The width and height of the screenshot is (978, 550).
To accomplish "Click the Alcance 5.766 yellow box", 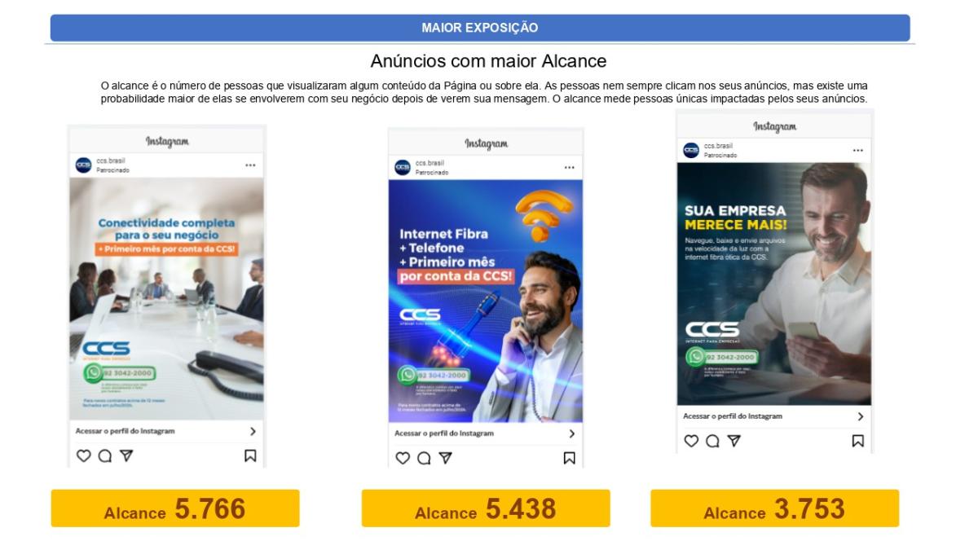I will (175, 508).
